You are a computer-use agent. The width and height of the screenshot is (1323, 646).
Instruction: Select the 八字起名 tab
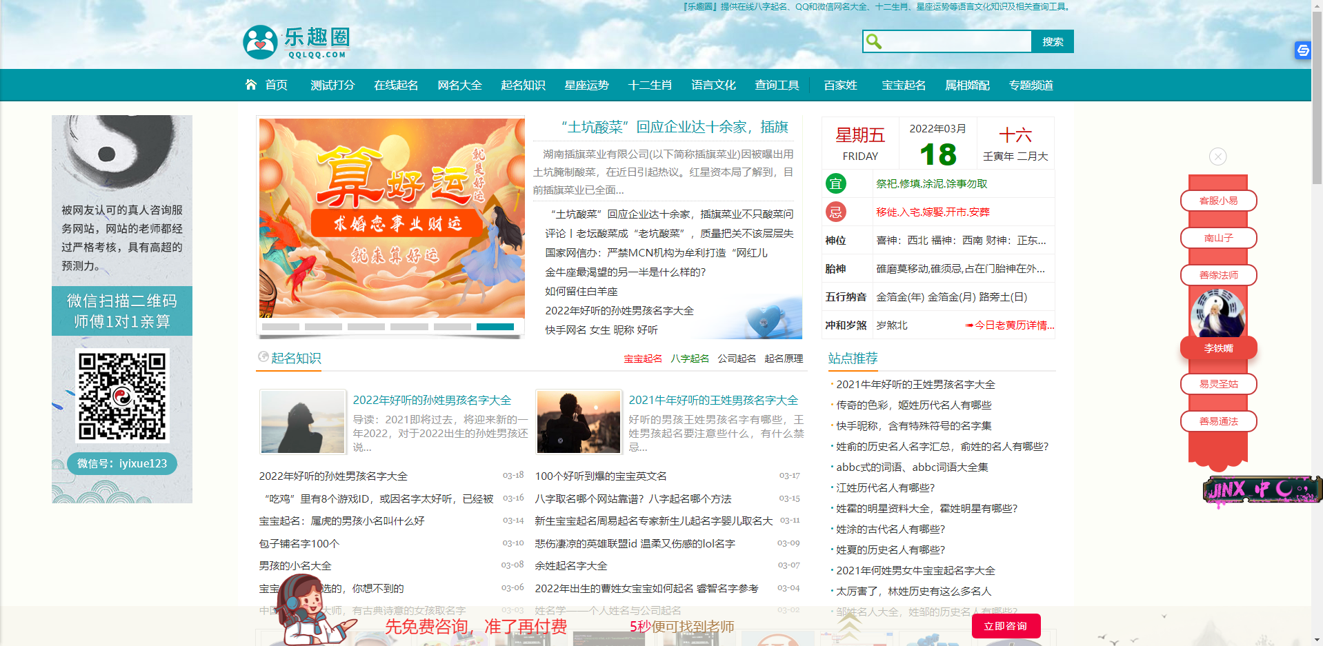tap(690, 359)
